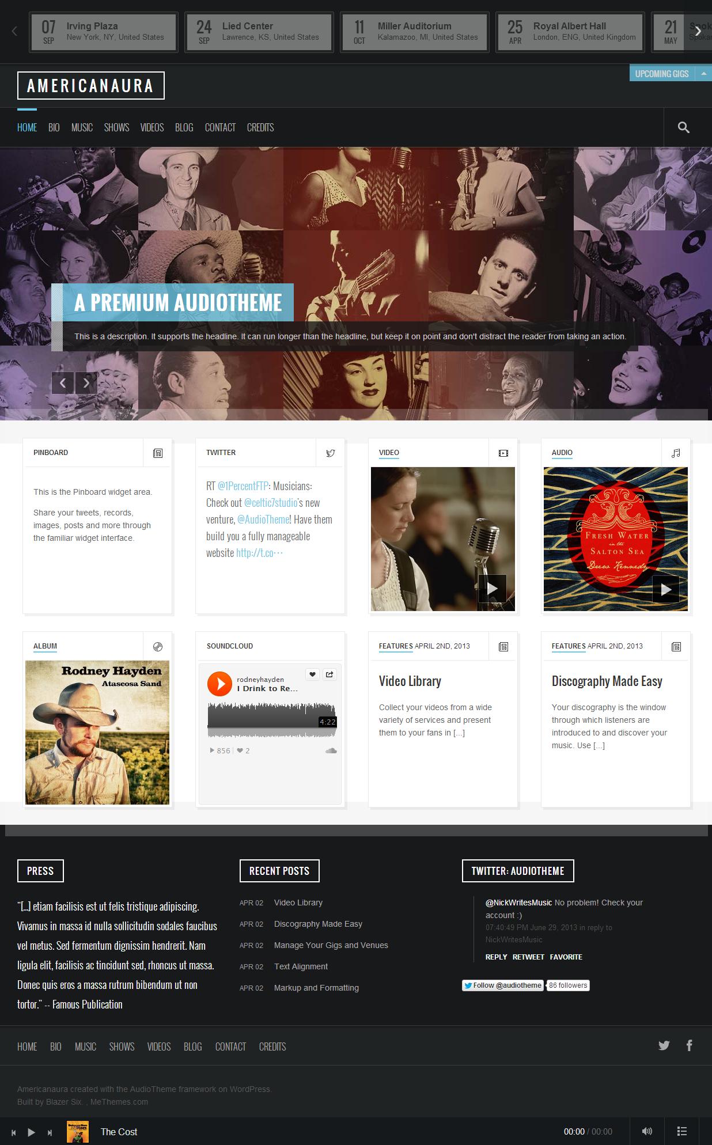The height and width of the screenshot is (1145, 712).
Task: Share the SoundCloud track
Action: click(x=330, y=674)
